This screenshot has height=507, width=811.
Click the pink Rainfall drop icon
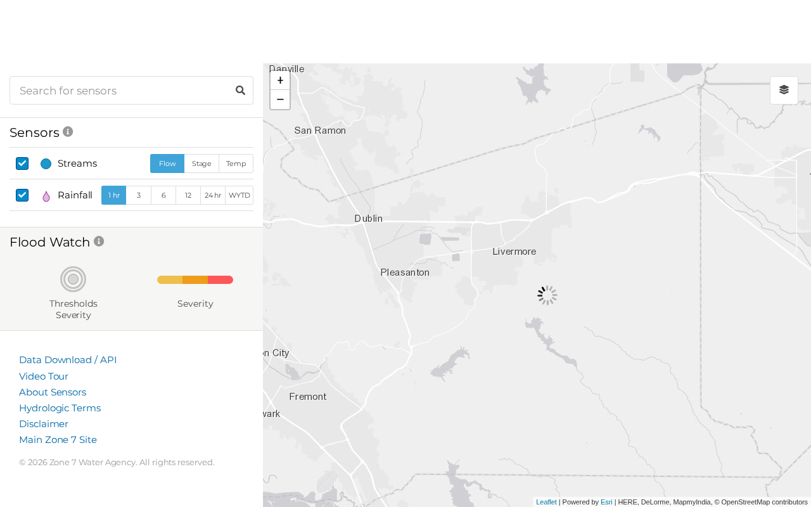click(x=46, y=196)
